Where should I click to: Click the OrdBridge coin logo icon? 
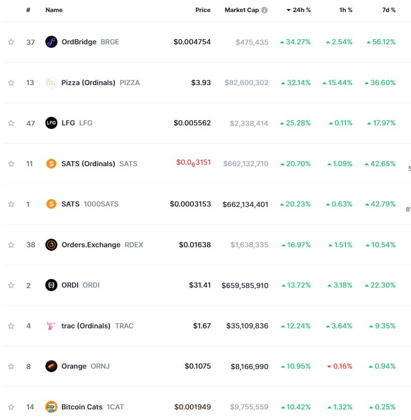(51, 42)
